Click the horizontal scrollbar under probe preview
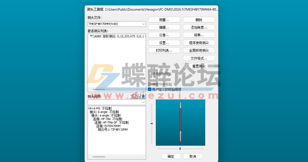This screenshot has height=162, width=308. pos(180,148)
